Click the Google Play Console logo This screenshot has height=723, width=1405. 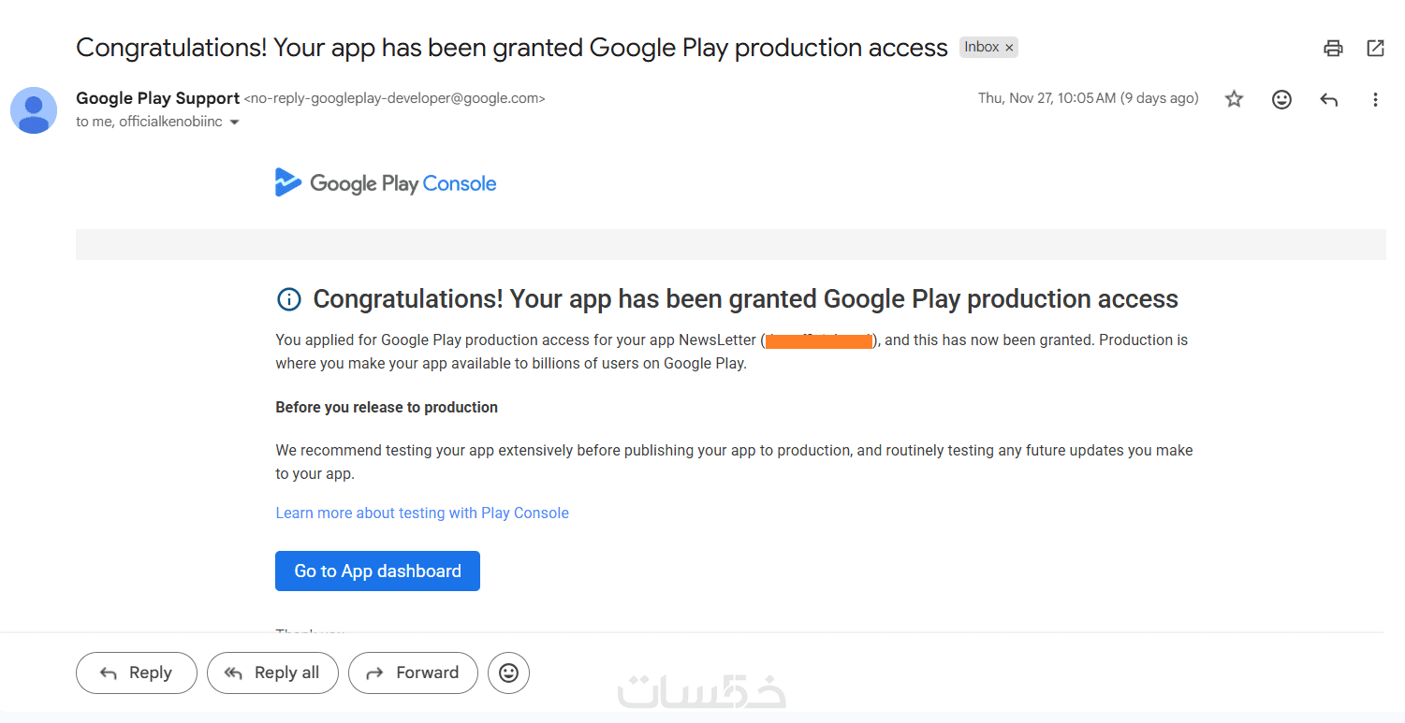click(386, 183)
